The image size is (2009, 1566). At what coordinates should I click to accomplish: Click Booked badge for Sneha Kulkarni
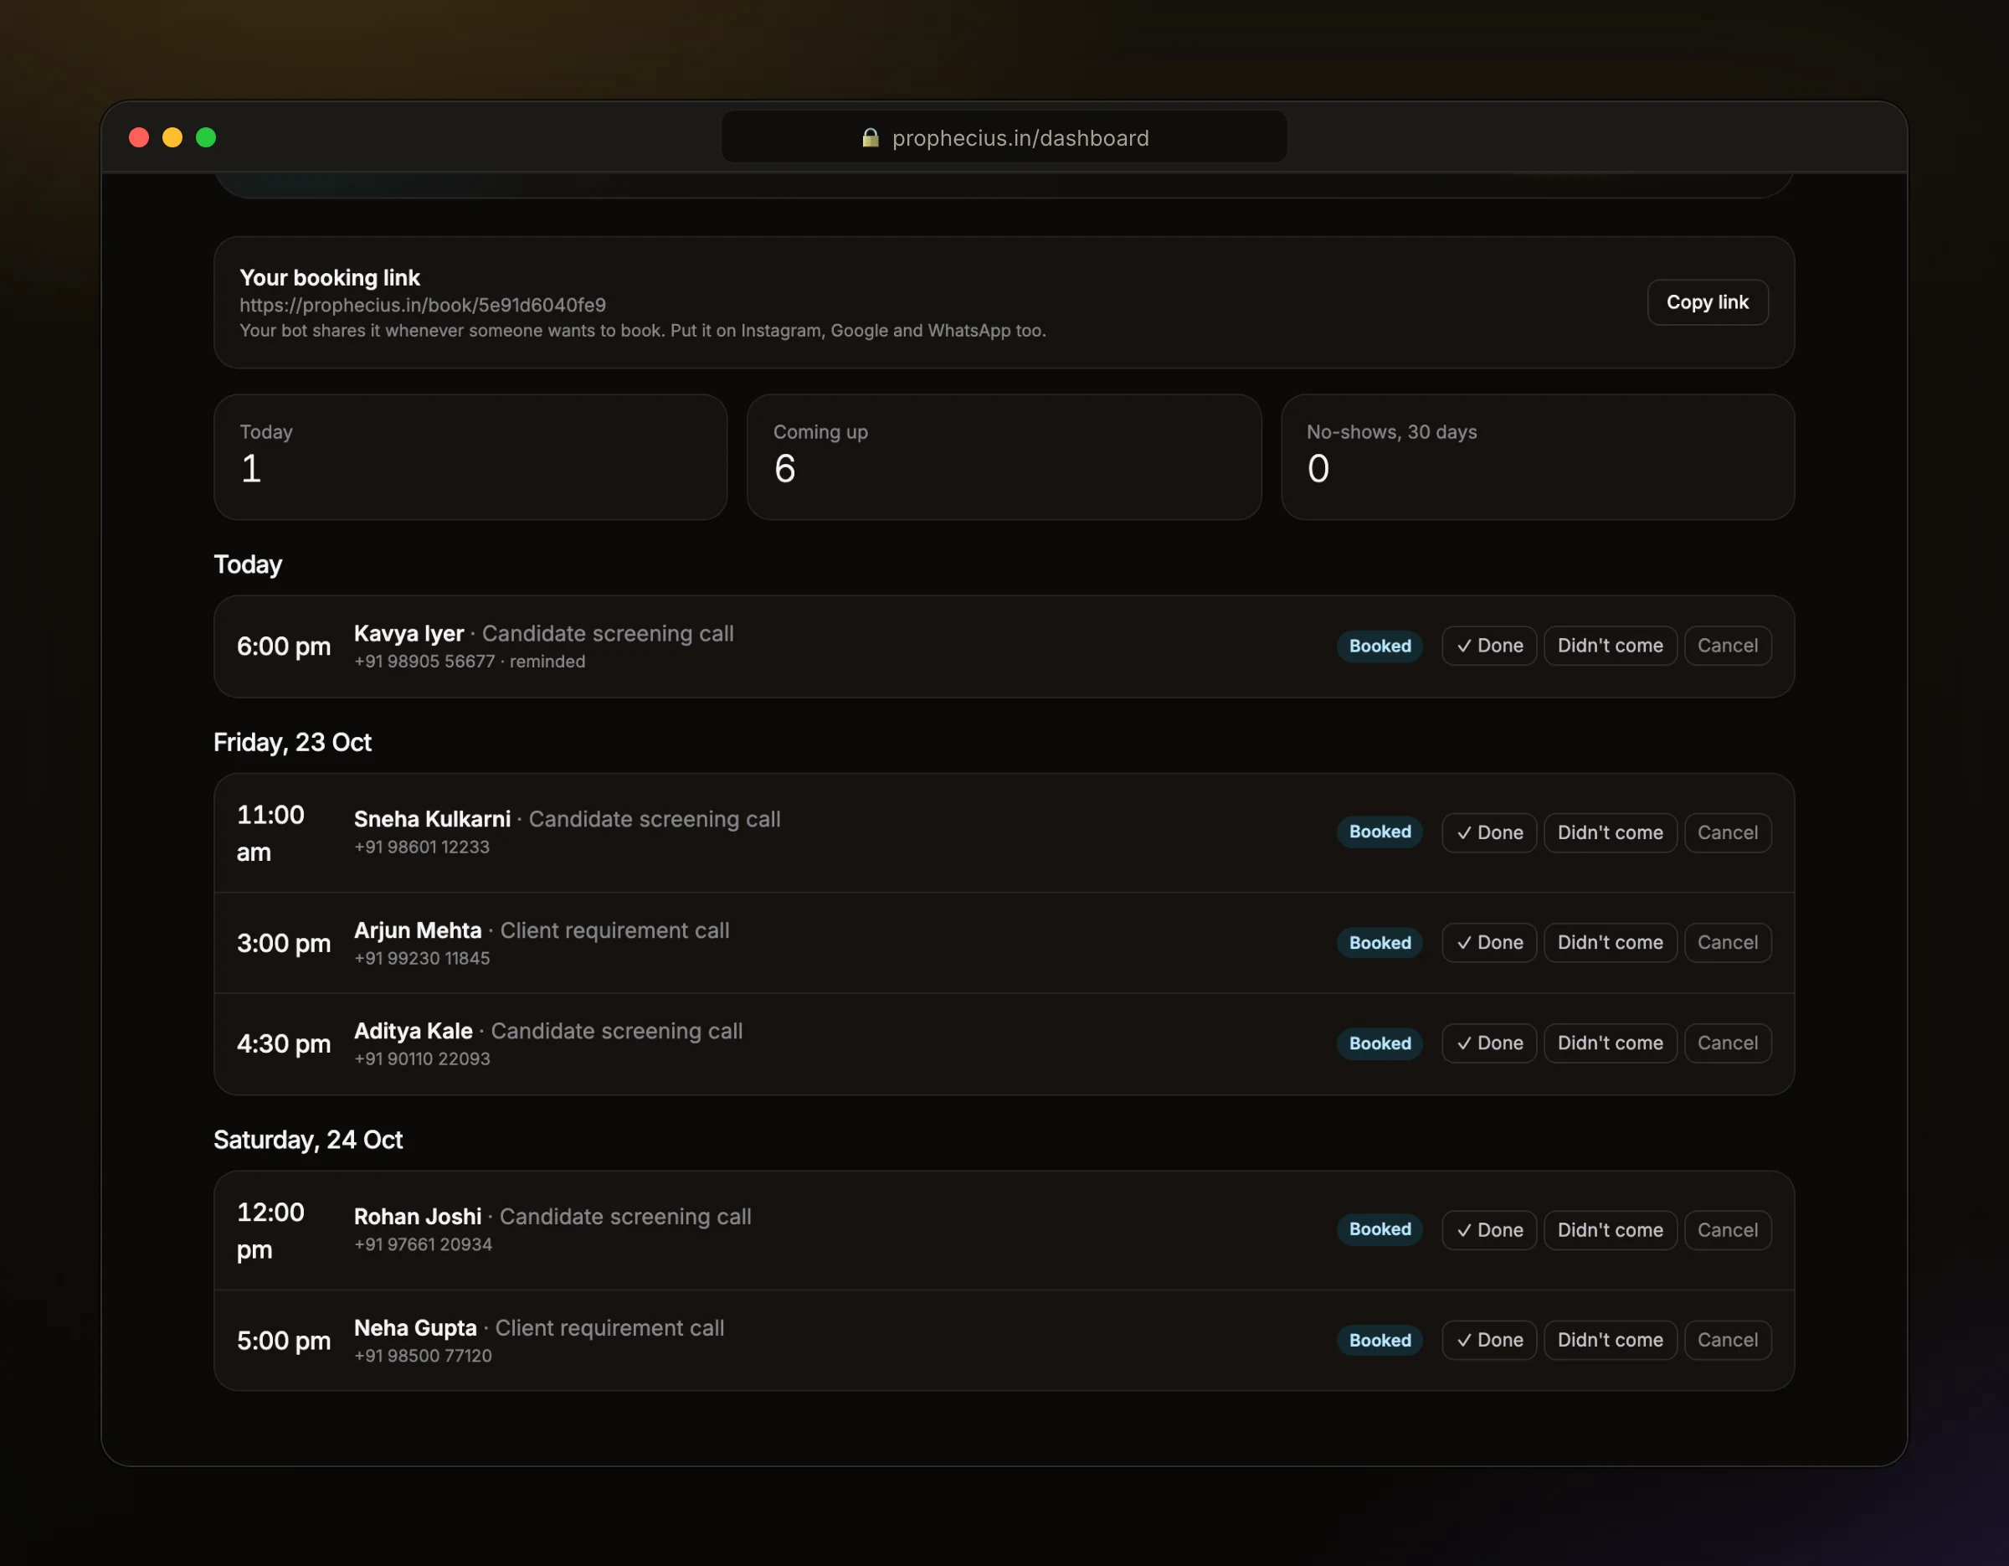click(1379, 832)
